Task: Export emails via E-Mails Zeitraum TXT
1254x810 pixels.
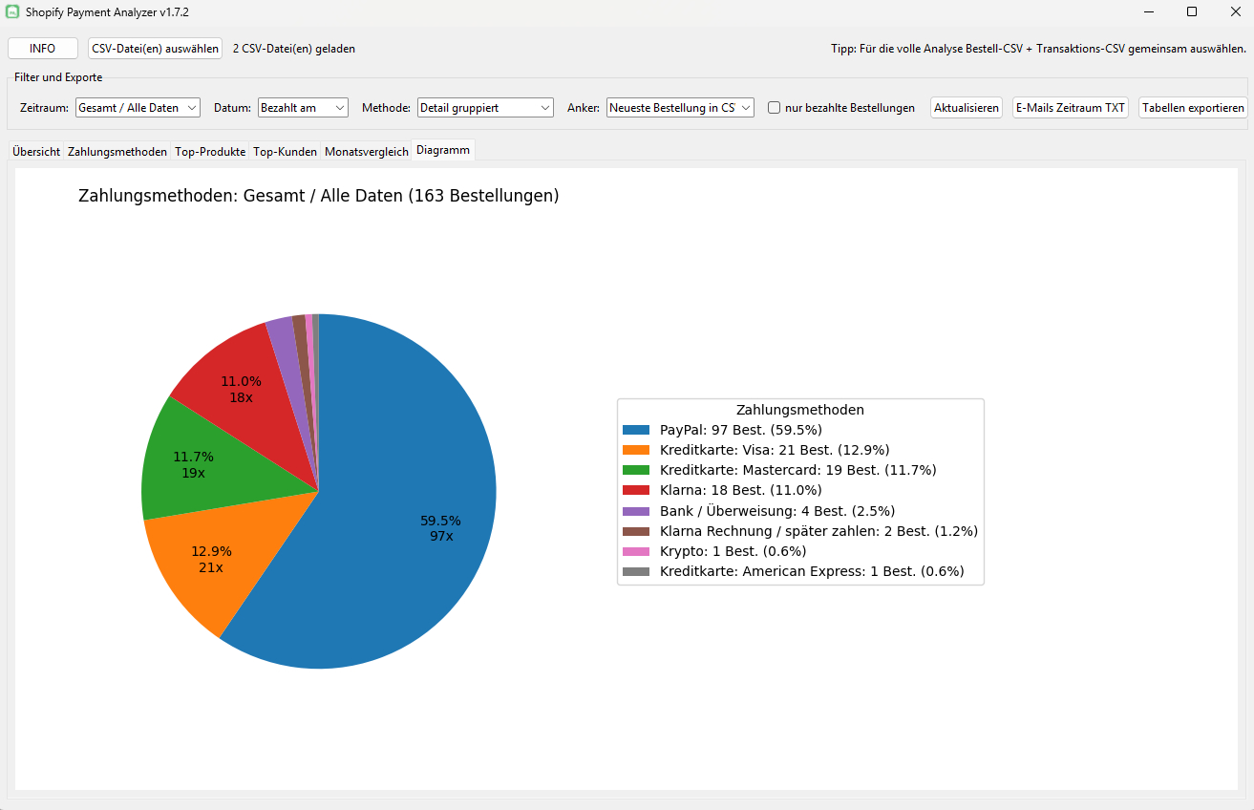Action: pyautogui.click(x=1071, y=108)
